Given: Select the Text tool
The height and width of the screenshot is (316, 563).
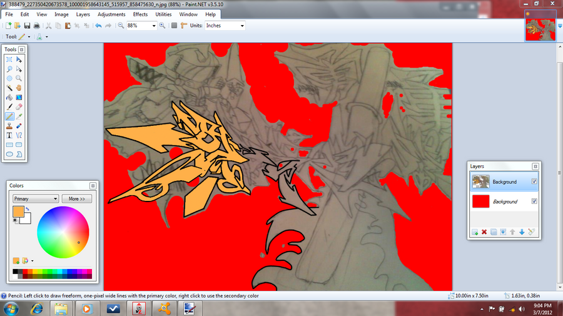Looking at the screenshot, I should point(9,135).
